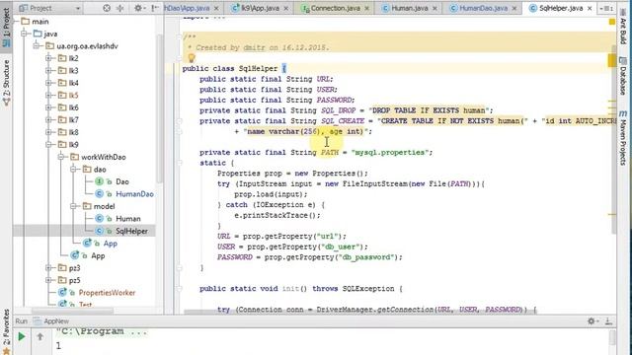Collapse the ua.org.oa.evlashdv package

[37, 46]
